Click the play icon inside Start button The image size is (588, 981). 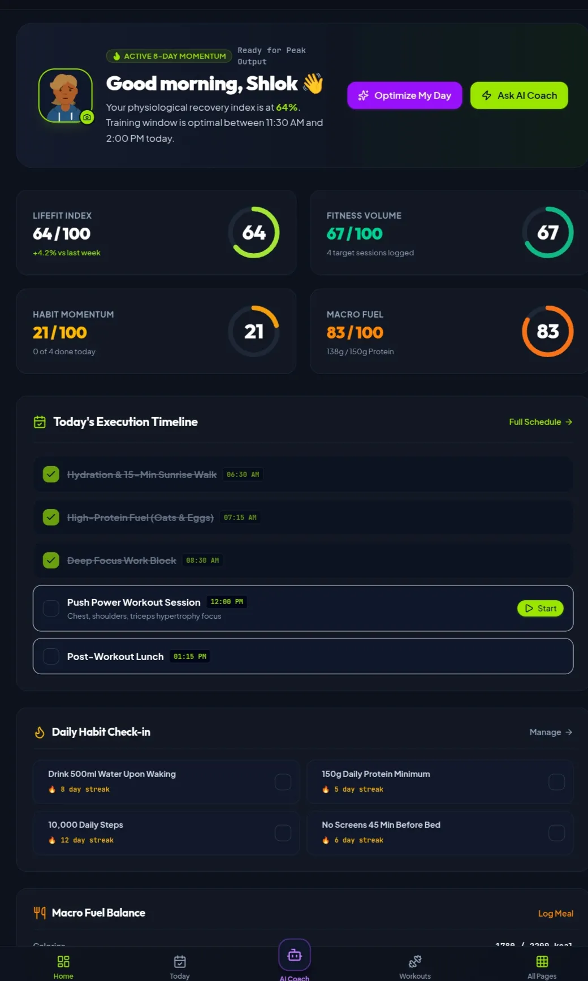[x=529, y=608]
